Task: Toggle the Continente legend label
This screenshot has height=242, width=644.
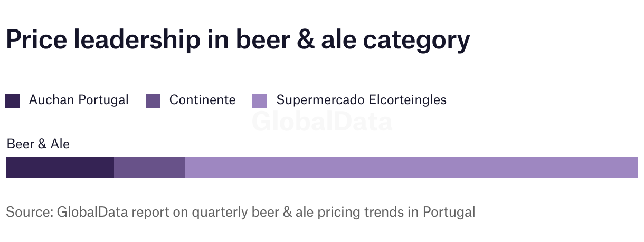Action: (203, 100)
